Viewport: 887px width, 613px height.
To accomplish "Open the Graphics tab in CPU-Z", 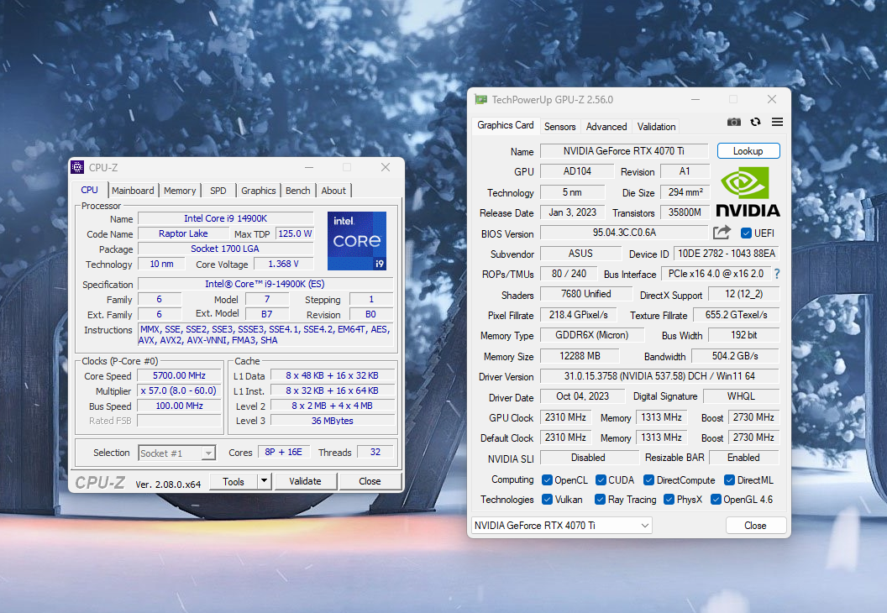I will (x=259, y=191).
